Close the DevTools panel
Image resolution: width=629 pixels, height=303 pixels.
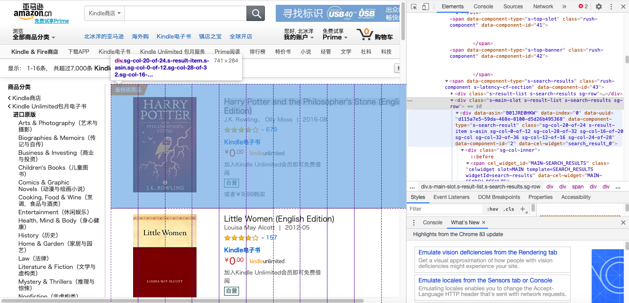pyautogui.click(x=623, y=7)
